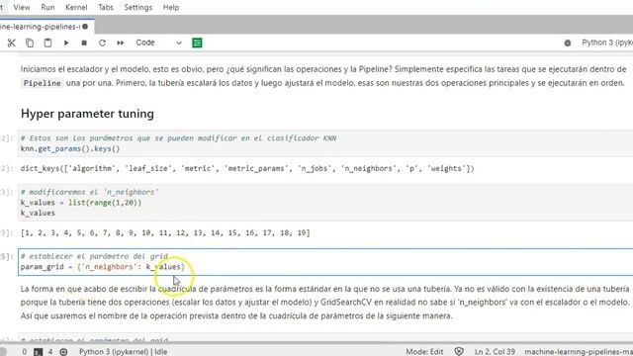633x356 pixels.
Task: Click the knn.get_params().keys() code line
Action: point(70,148)
